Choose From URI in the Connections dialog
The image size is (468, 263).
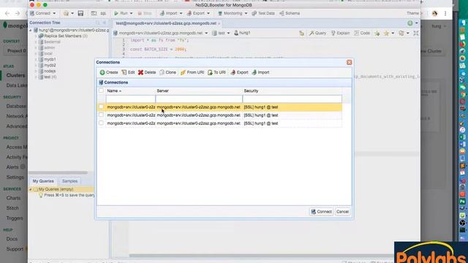(192, 72)
